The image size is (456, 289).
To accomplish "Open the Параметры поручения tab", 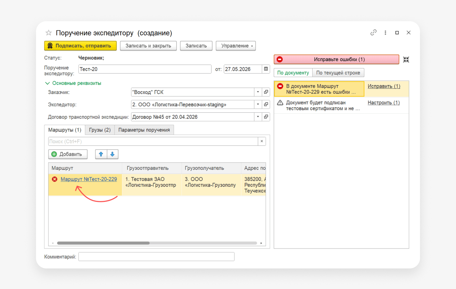I will pos(144,130).
